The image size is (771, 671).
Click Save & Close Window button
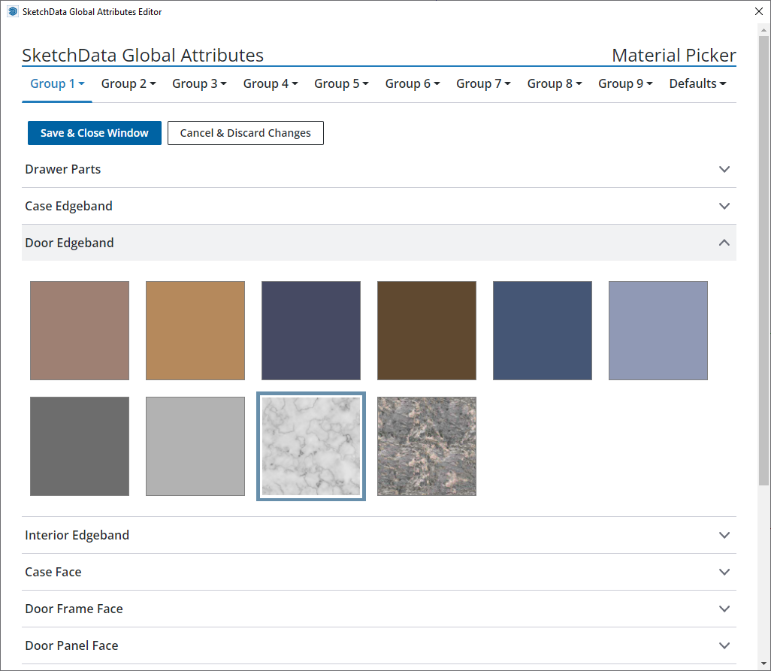pyautogui.click(x=95, y=133)
